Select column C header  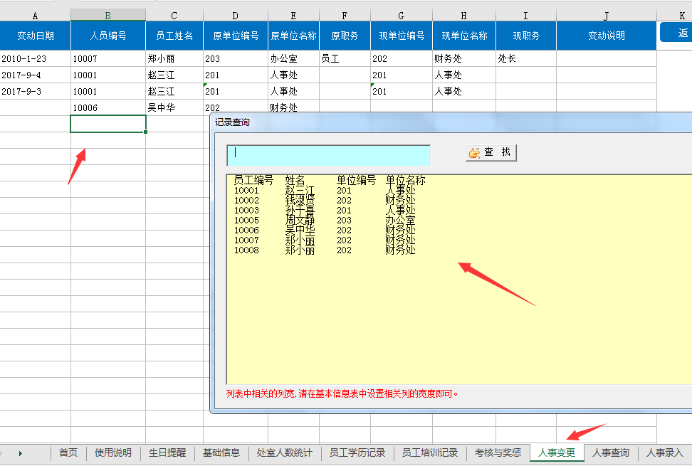point(174,16)
